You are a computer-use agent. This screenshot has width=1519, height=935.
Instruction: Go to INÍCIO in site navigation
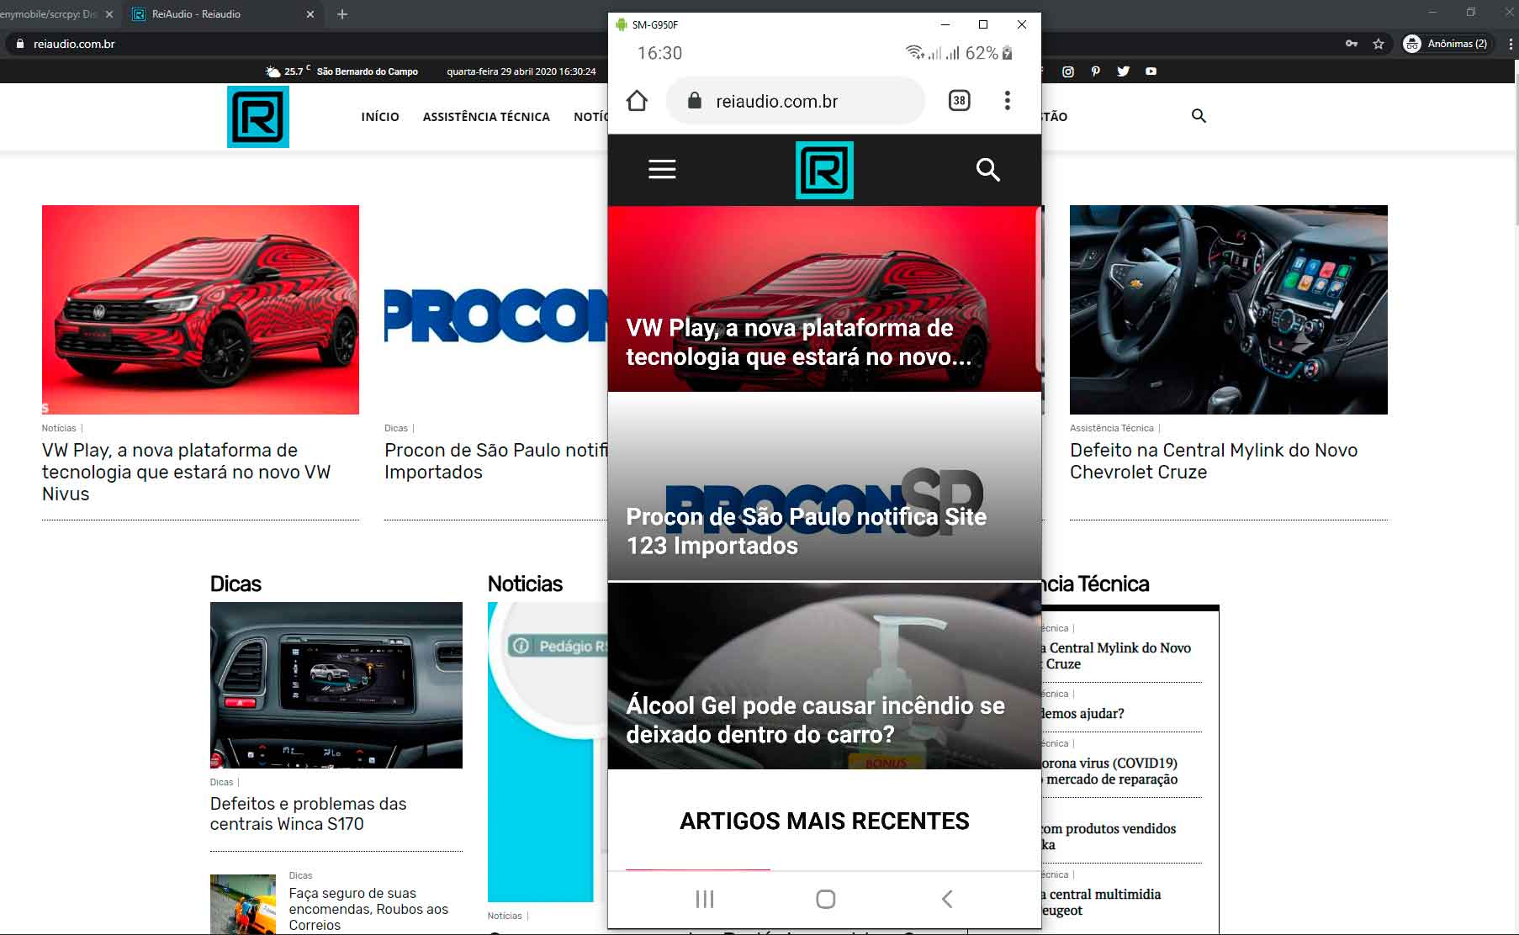380,117
